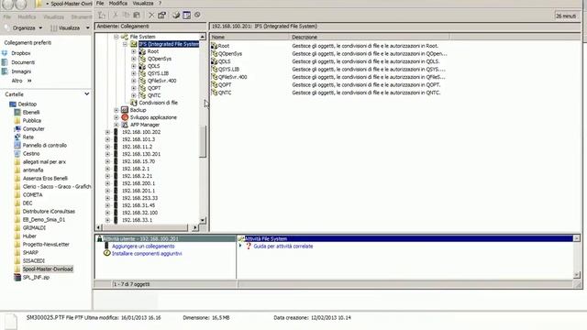Click the red question mark help icon

click(249, 247)
